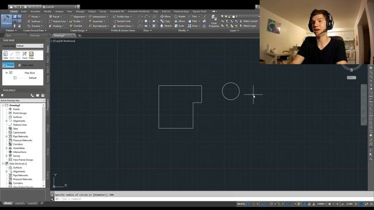Screen dimensions: 374x210
Task: Open the Maps icon in Task Pane
Action: (x=31, y=55)
